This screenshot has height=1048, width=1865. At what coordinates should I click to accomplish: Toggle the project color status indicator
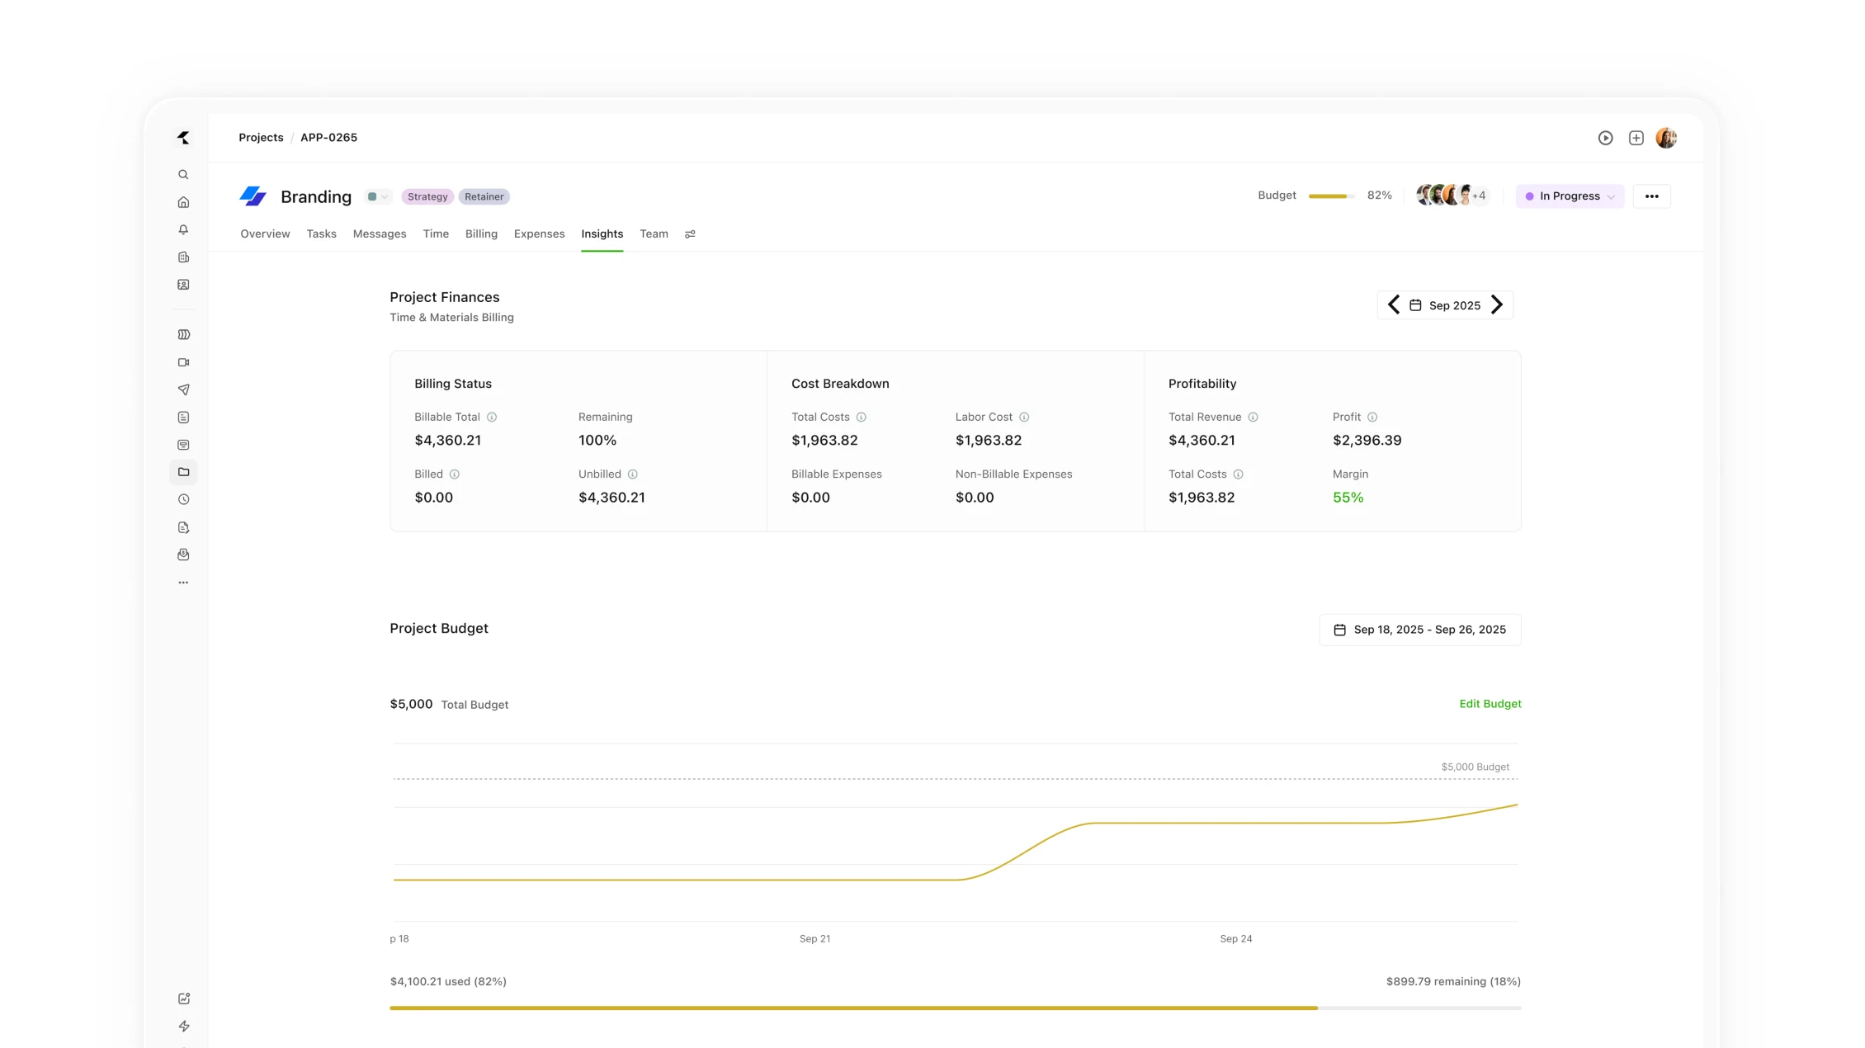click(x=377, y=196)
